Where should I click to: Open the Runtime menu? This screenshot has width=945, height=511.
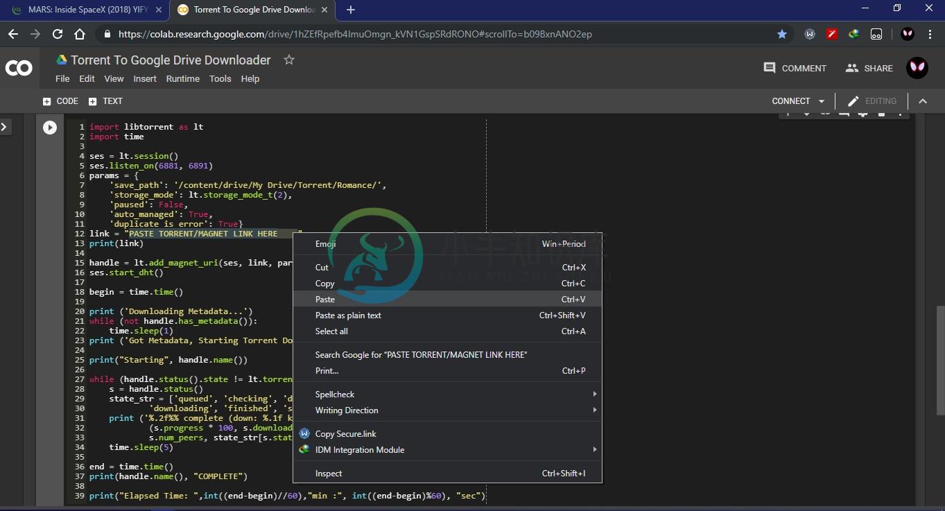(183, 79)
